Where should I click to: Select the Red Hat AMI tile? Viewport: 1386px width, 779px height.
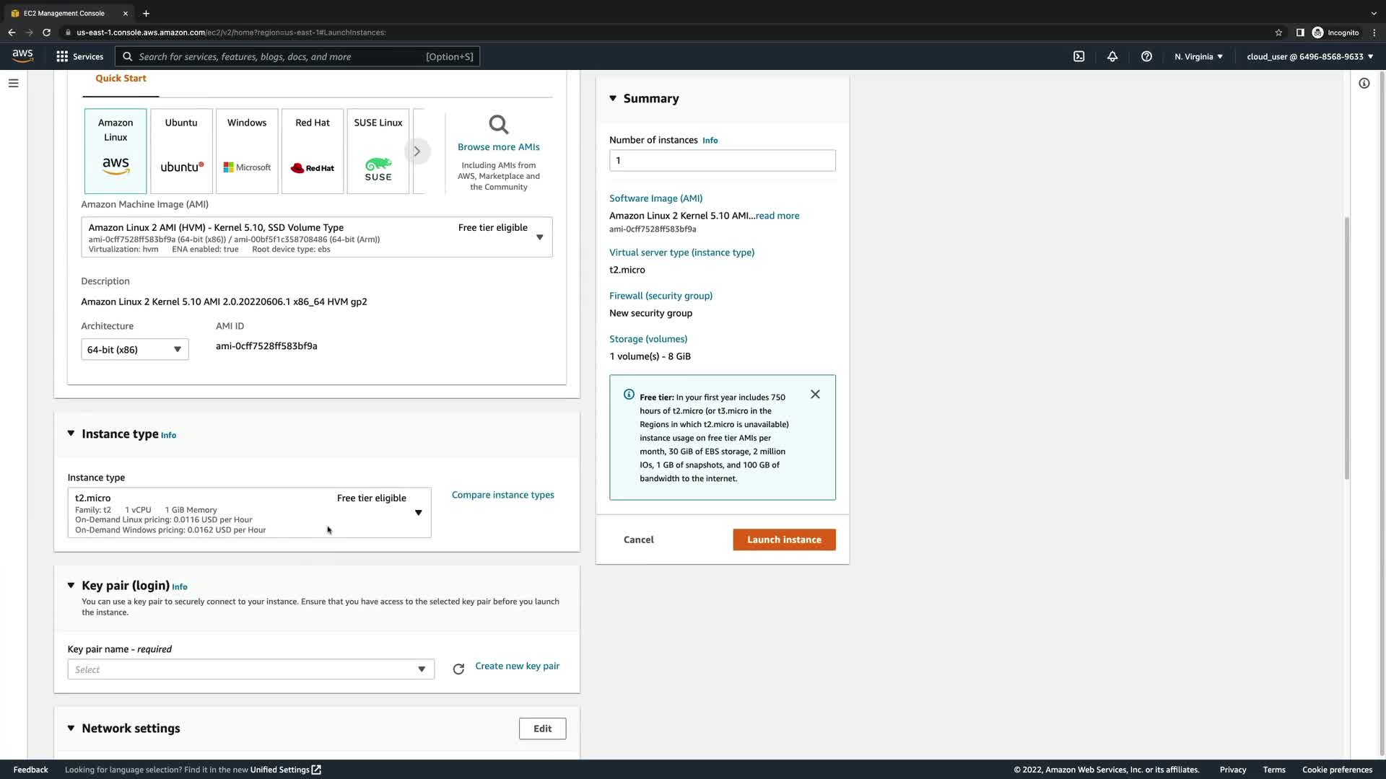tap(313, 151)
